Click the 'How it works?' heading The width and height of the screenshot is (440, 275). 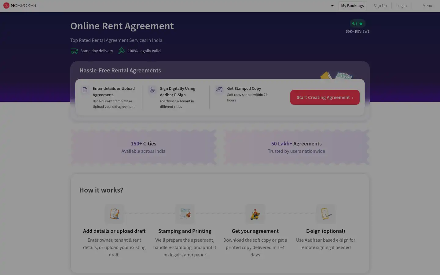click(x=101, y=190)
